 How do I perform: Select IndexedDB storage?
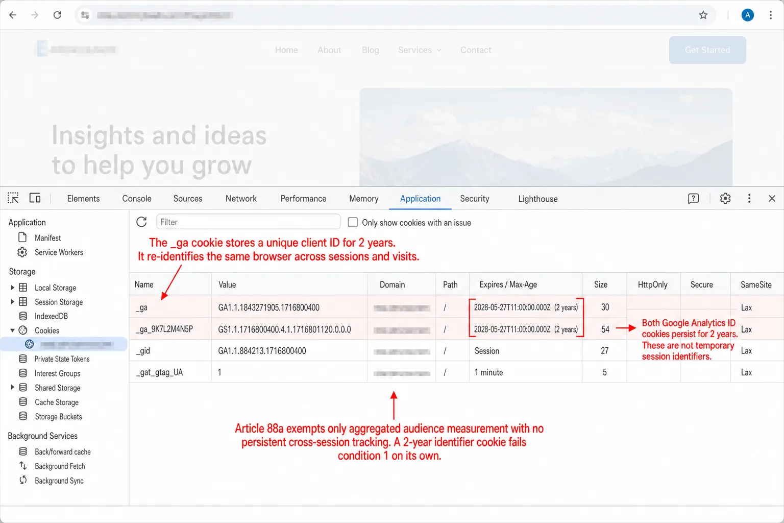point(51,316)
